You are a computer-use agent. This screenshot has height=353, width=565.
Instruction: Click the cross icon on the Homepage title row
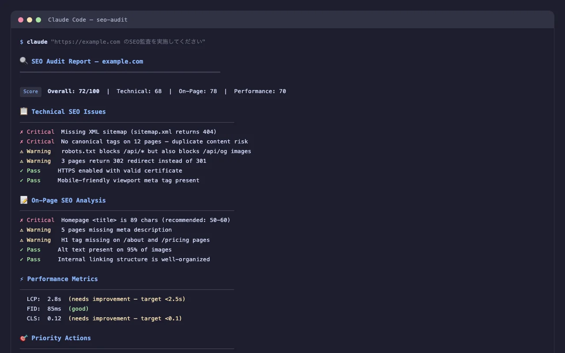[22, 220]
